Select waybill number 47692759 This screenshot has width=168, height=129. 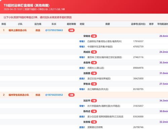tap(138, 46)
